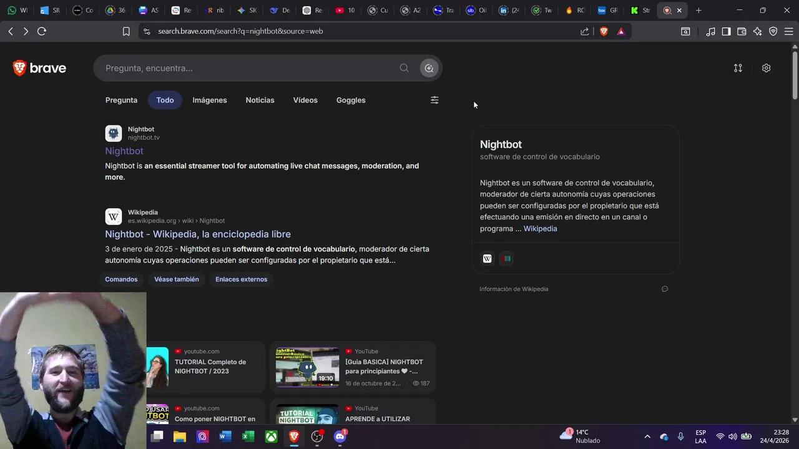Open Brave Shields lion icon
Image resolution: width=799 pixels, height=449 pixels.
coord(604,31)
